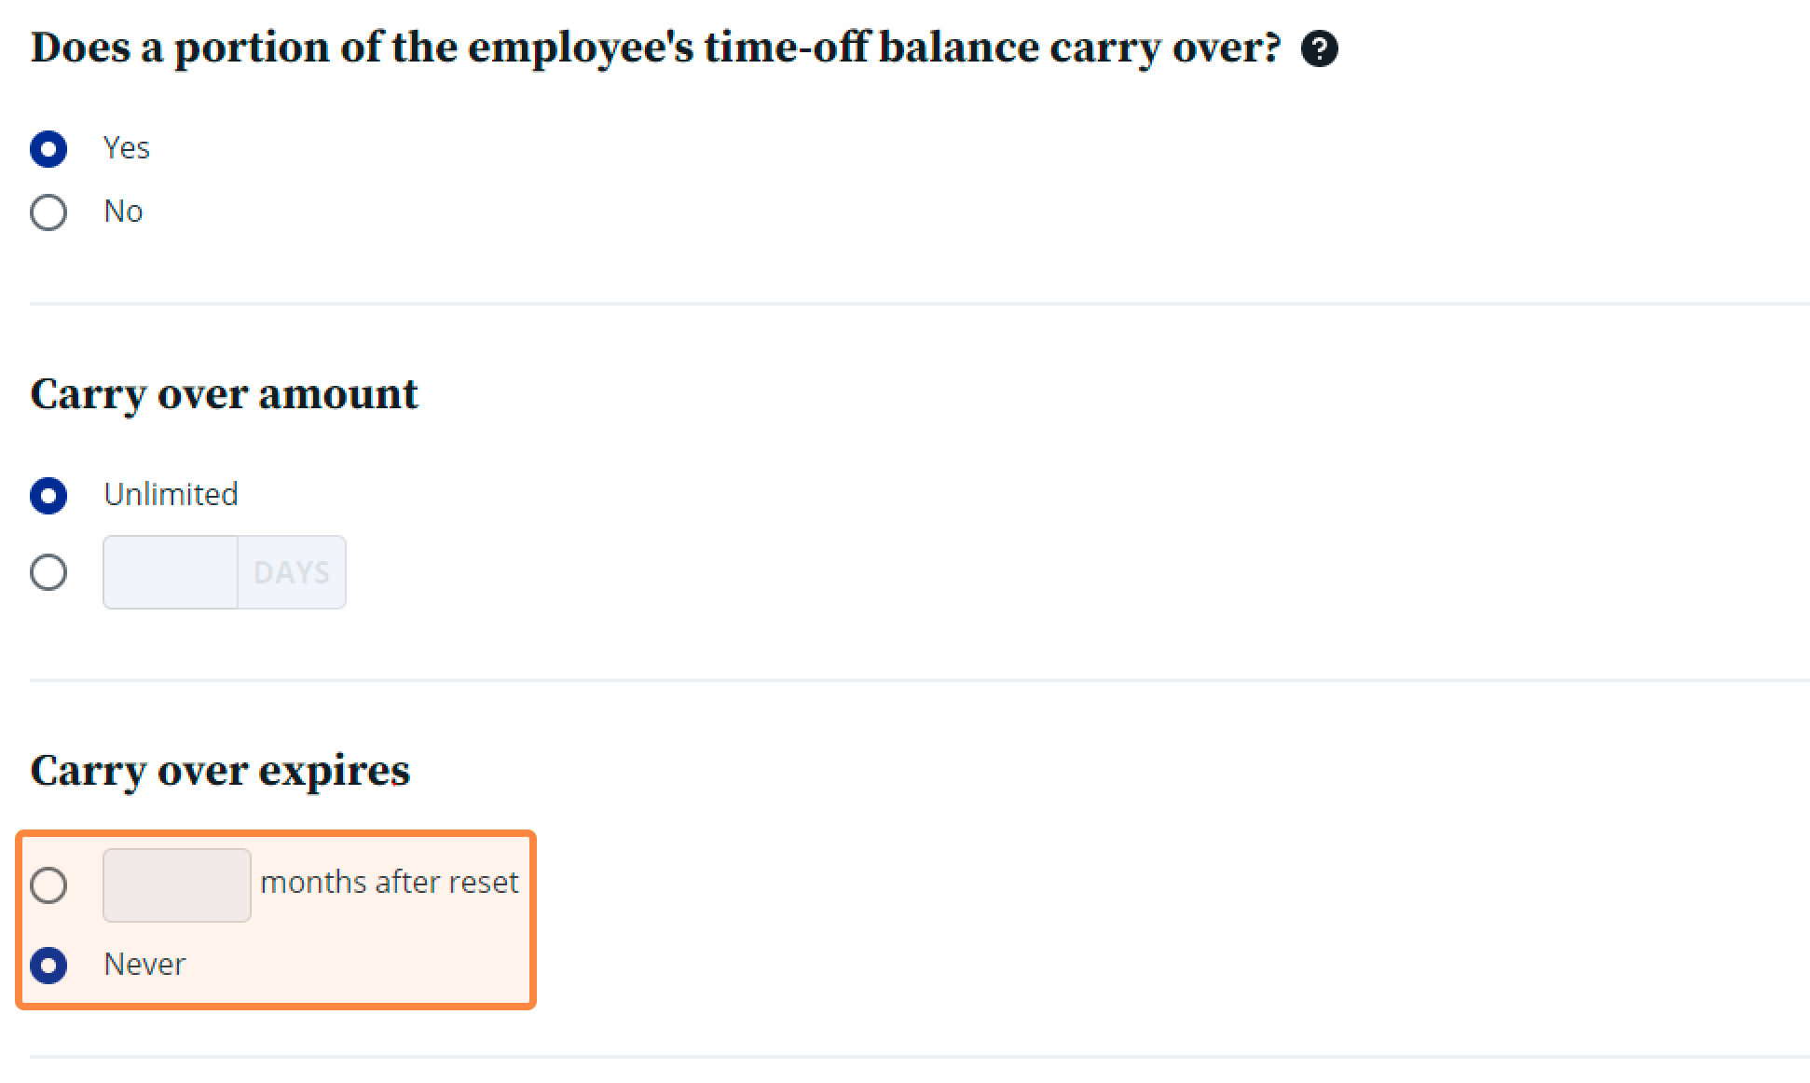Screen dimensions: 1810x1083
Task: Select the months after reset radio button
Action: pos(48,884)
